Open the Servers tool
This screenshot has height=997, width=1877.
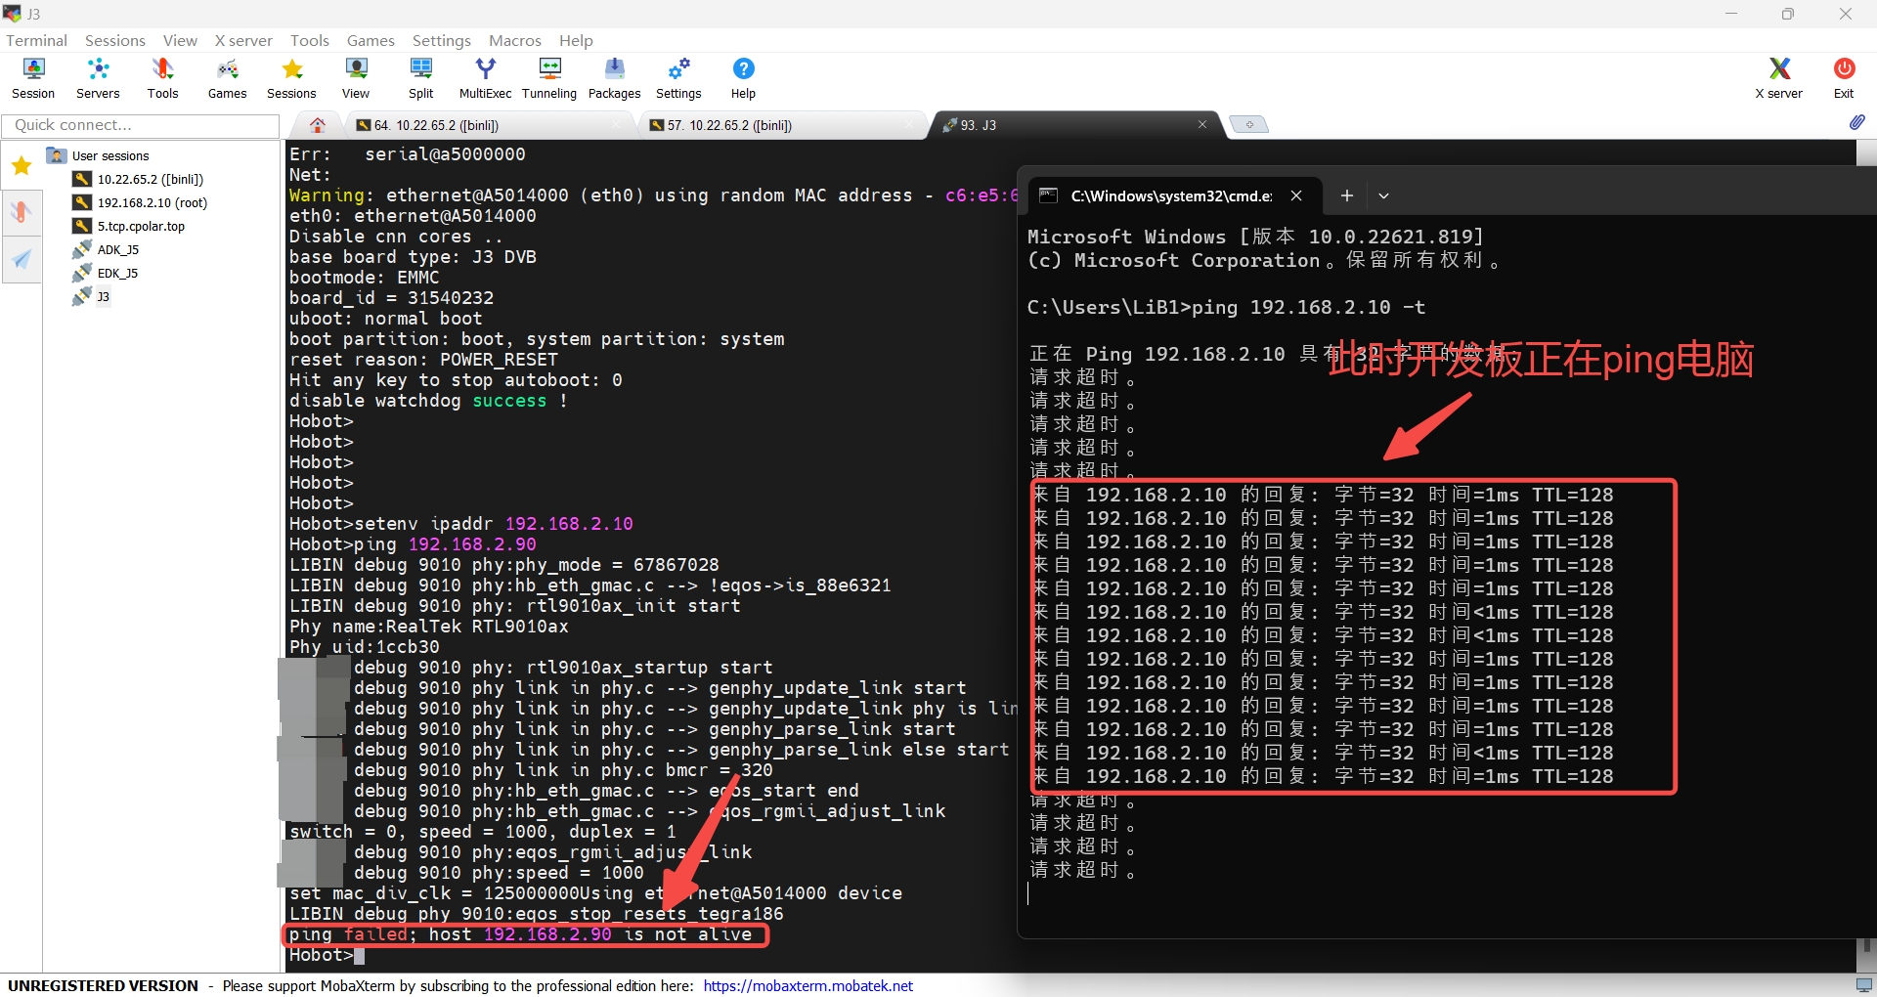(x=98, y=78)
